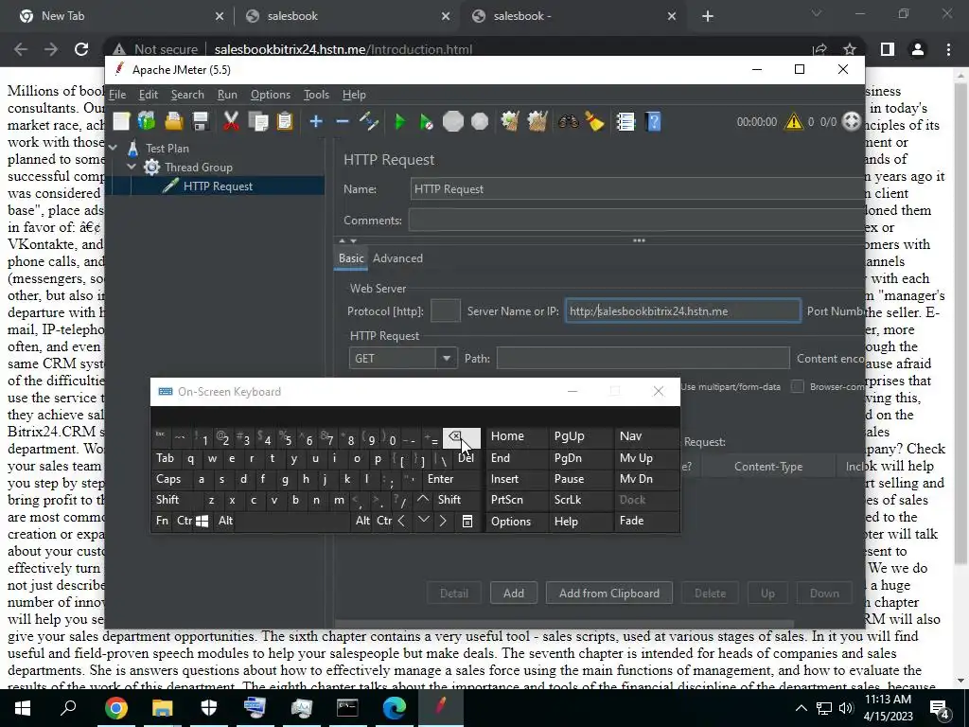Open the Function Helper dialog icon
969x727 pixels.
625,121
